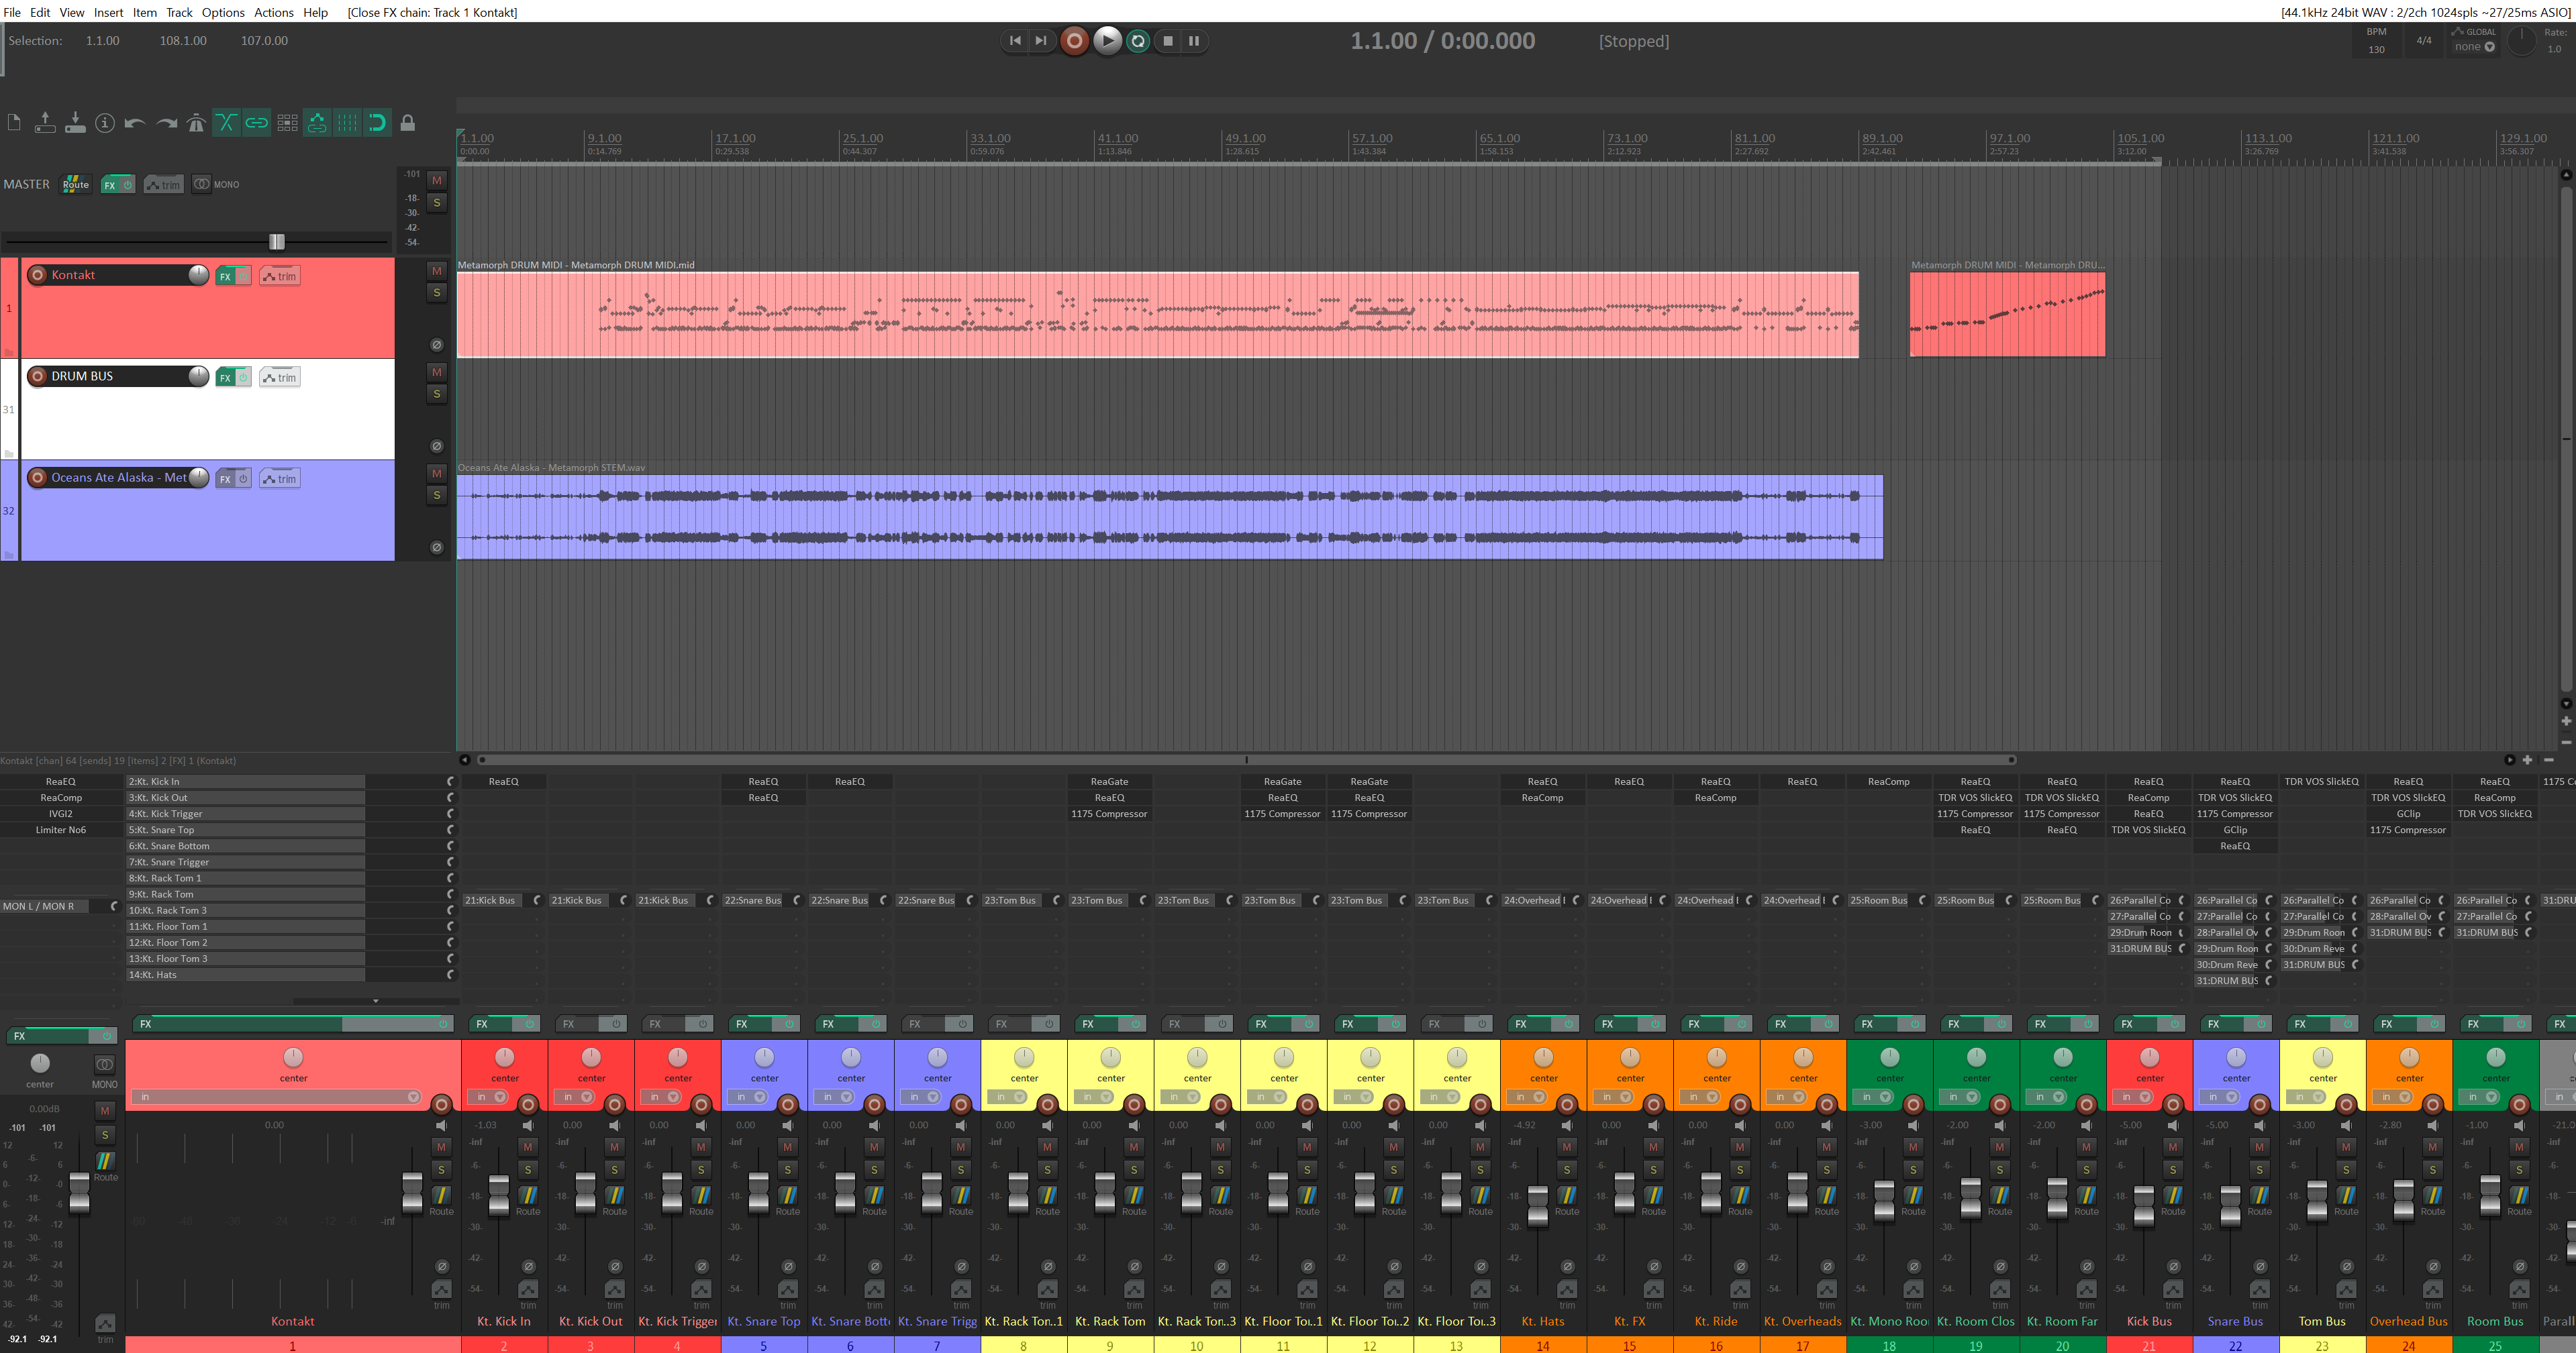The height and width of the screenshot is (1353, 2576).
Task: Open the Actions menu
Action: (x=273, y=12)
